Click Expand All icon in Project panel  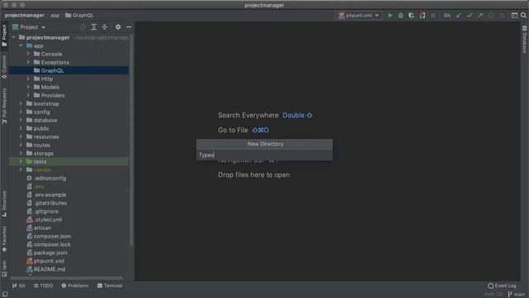(93, 27)
